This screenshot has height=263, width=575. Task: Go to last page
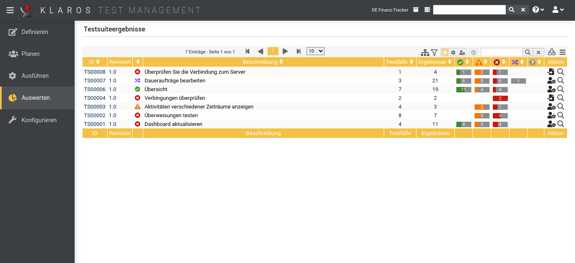pyautogui.click(x=298, y=51)
